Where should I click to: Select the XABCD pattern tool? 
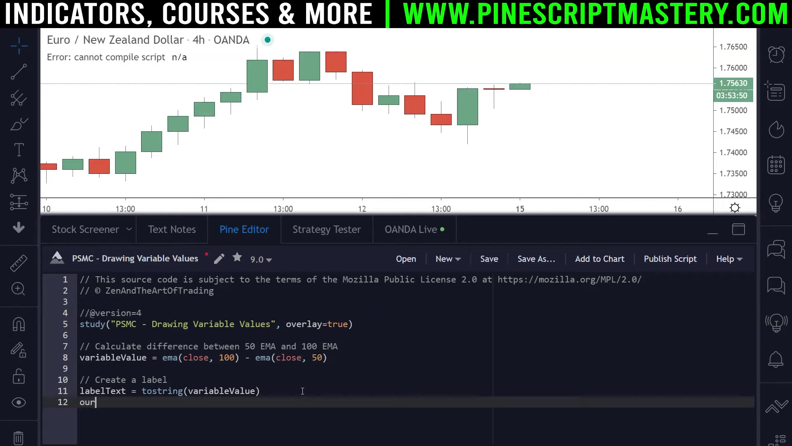pos(19,176)
